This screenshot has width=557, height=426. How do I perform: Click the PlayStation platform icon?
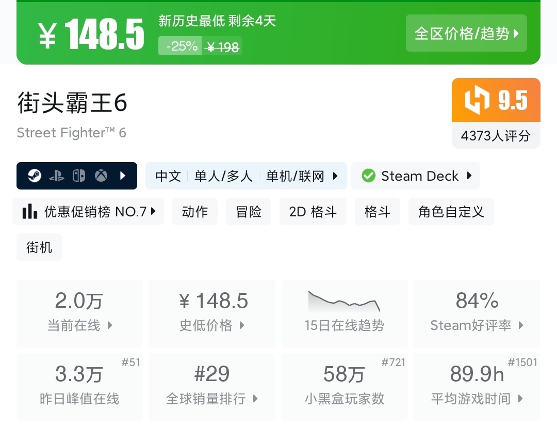[56, 176]
